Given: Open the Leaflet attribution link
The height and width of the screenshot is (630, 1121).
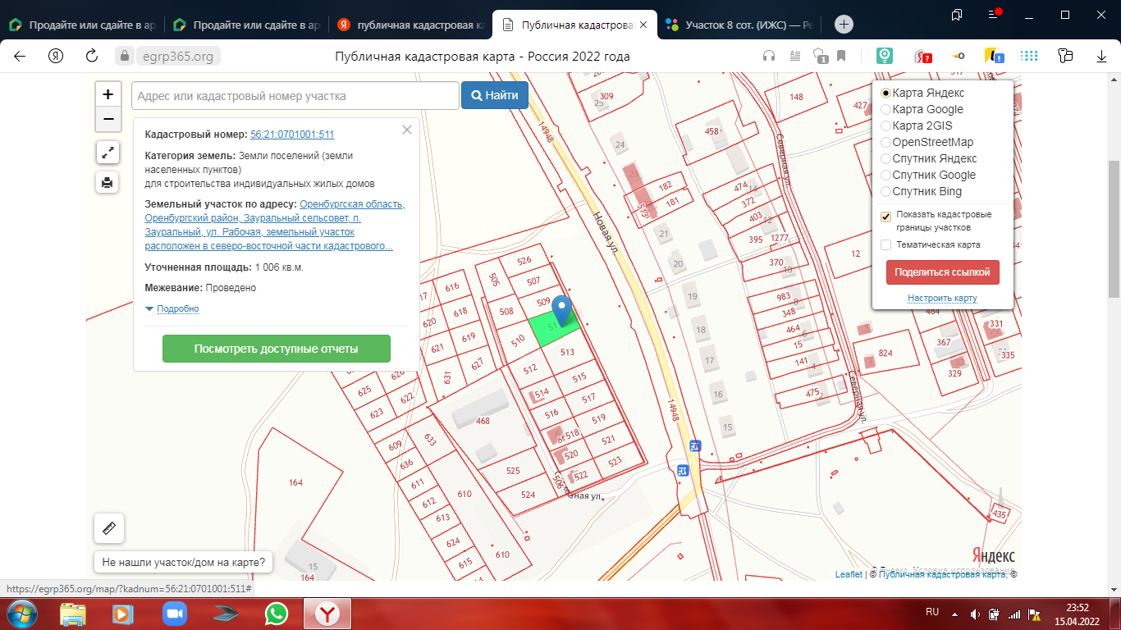Looking at the screenshot, I should [849, 574].
